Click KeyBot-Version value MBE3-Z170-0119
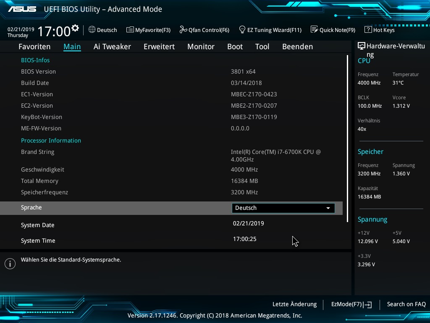430x323 pixels. [x=254, y=117]
